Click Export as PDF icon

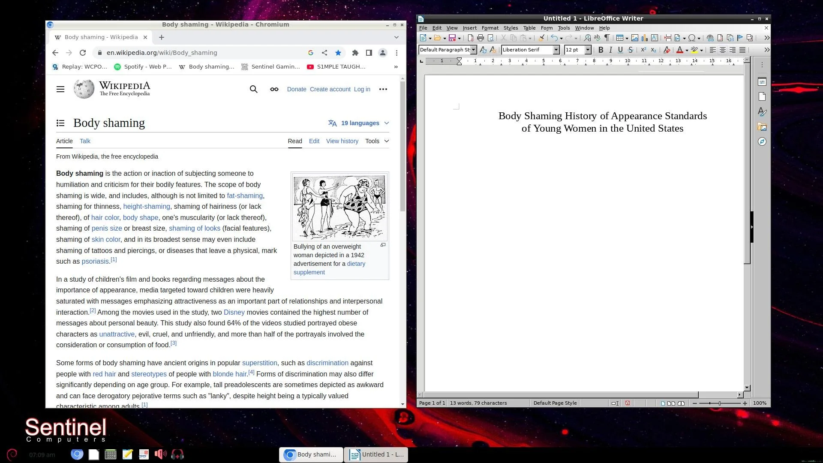pyautogui.click(x=470, y=38)
